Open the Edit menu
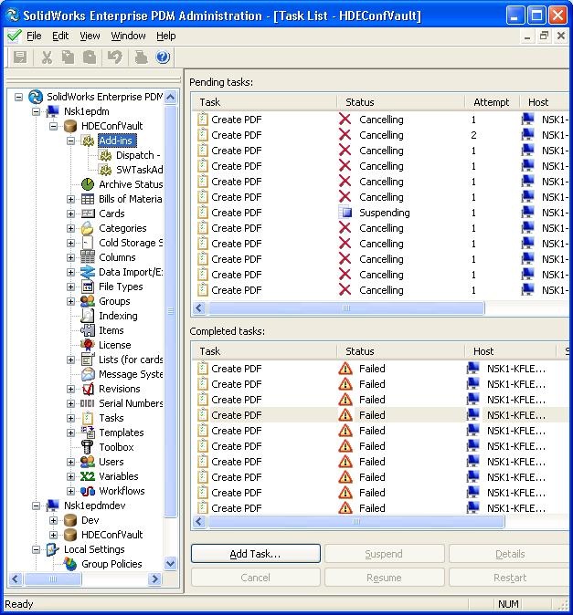 (60, 36)
